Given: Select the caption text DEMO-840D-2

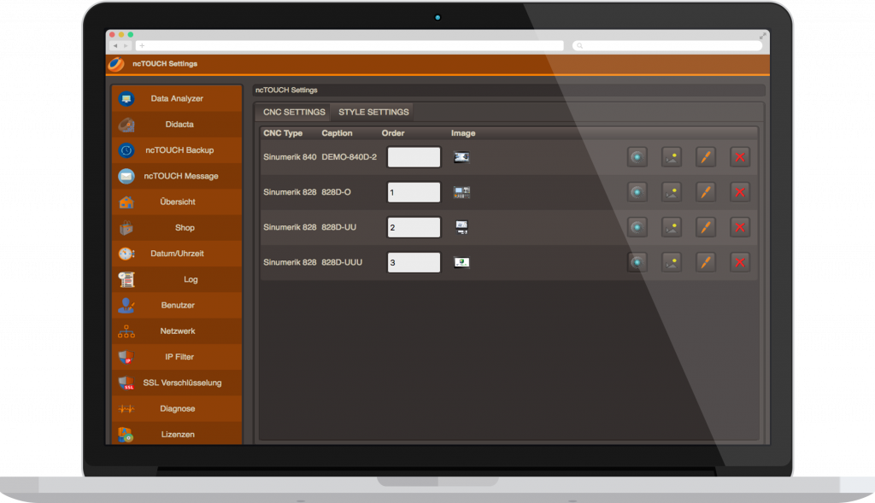Looking at the screenshot, I should tap(349, 157).
